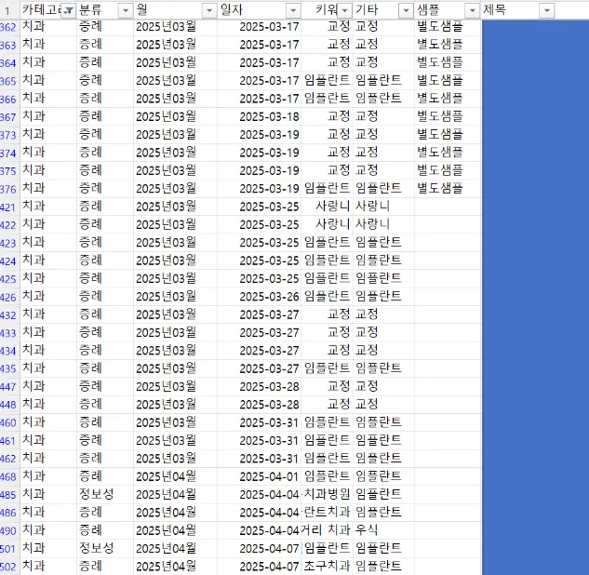The width and height of the screenshot is (589, 575).
Task: Select 사랑니 keyword cell in row 421
Action: coord(327,207)
